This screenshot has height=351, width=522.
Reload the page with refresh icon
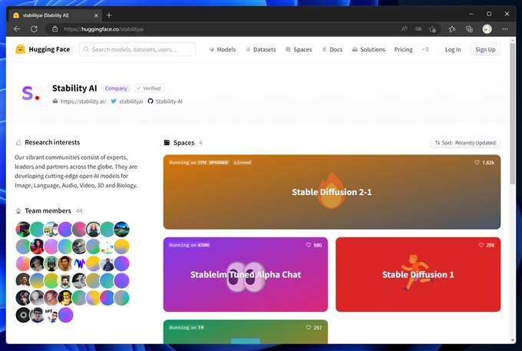tap(34, 29)
